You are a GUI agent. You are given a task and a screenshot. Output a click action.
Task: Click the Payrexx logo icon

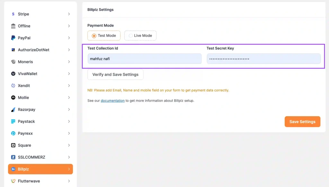(x=13, y=133)
